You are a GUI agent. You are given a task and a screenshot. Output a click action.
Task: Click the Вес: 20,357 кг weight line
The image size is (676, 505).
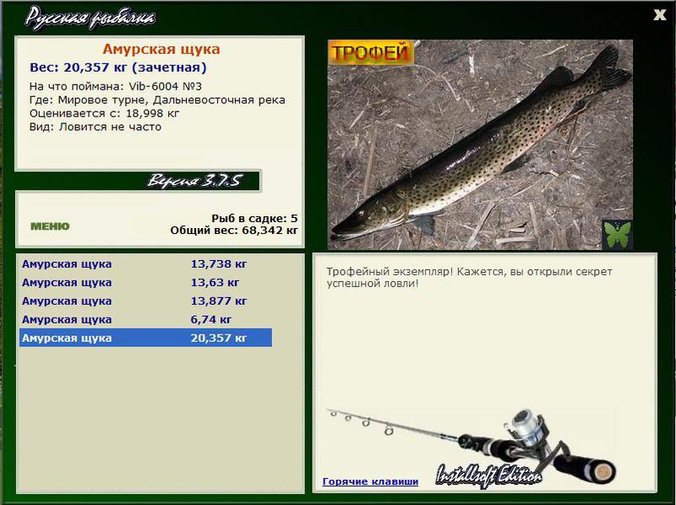pyautogui.click(x=118, y=68)
